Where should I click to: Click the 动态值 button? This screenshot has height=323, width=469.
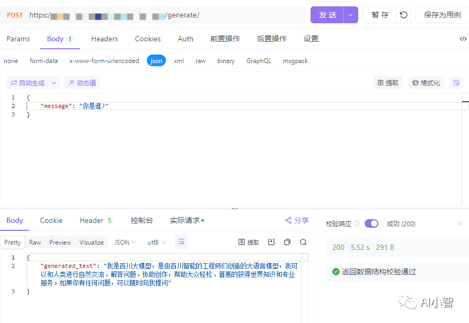pyautogui.click(x=82, y=83)
